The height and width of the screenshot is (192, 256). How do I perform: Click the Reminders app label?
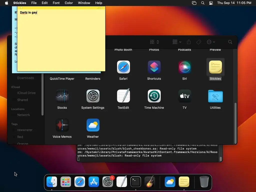point(93,79)
